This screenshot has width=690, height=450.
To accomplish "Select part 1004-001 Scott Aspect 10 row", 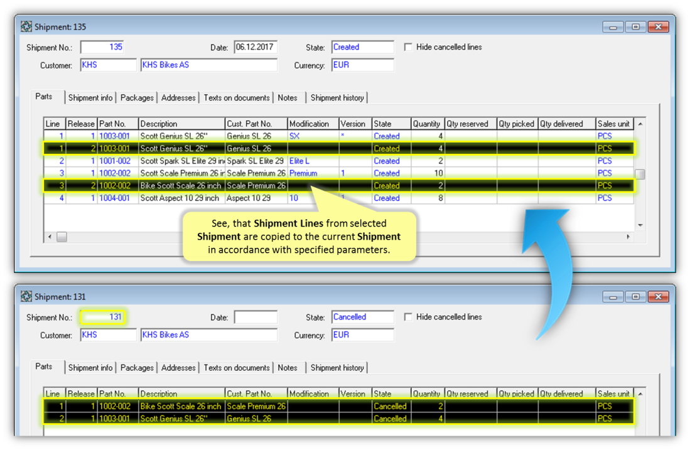I will (338, 198).
